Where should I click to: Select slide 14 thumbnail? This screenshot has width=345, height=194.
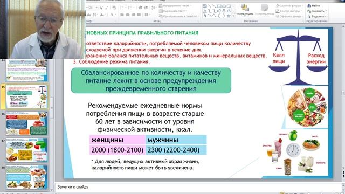click(x=26, y=70)
